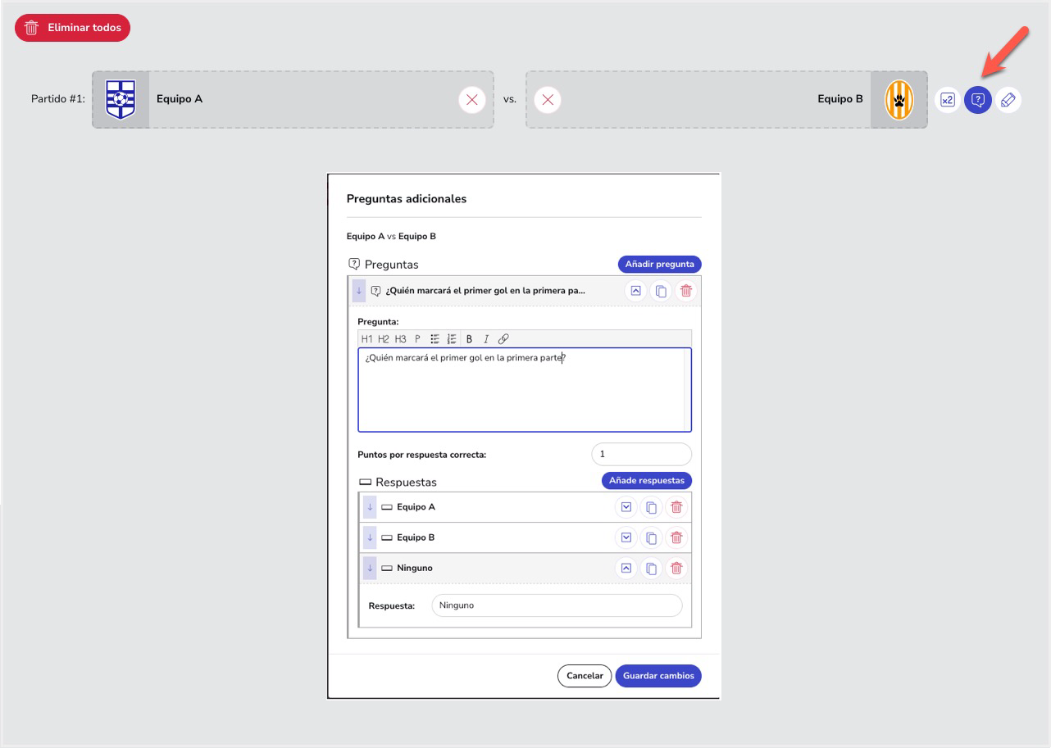1051x748 pixels.
Task: Toggle italic formatting in question editor
Action: coord(485,339)
